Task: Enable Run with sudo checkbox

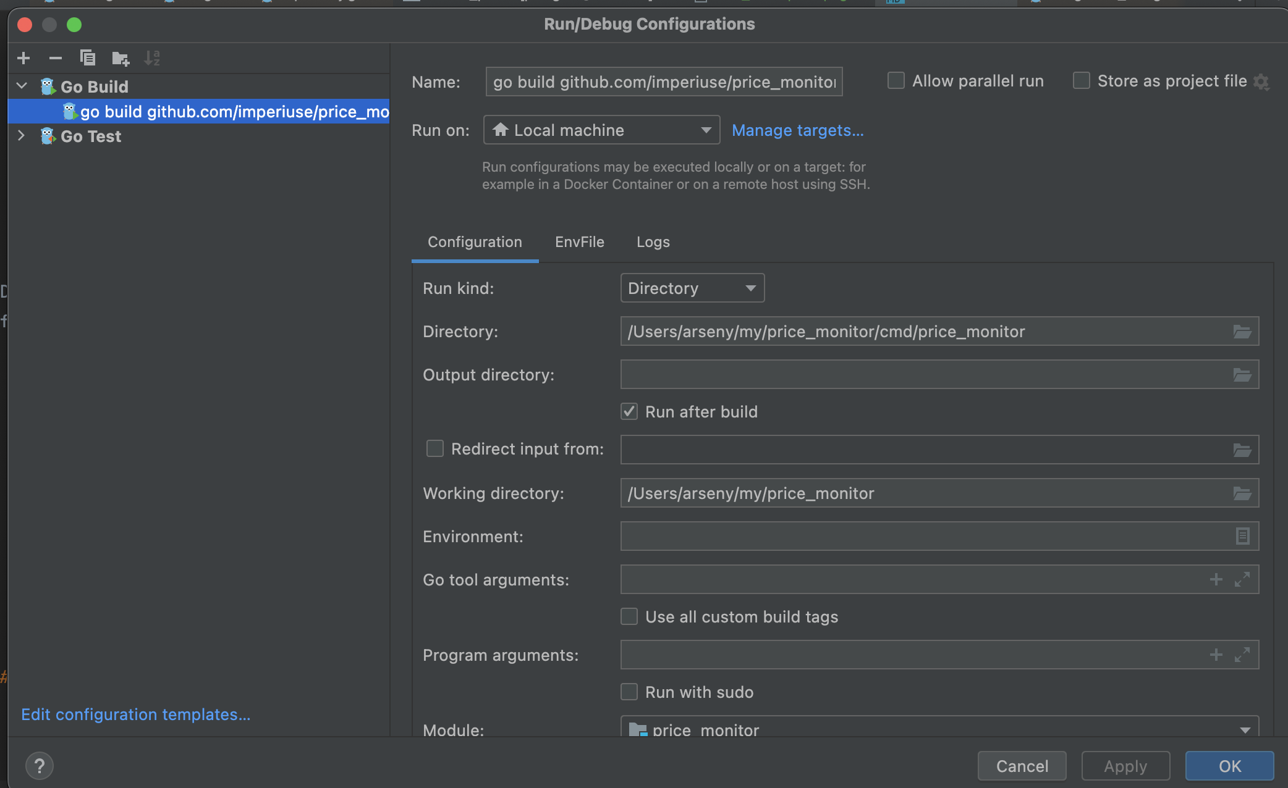Action: pyautogui.click(x=629, y=692)
